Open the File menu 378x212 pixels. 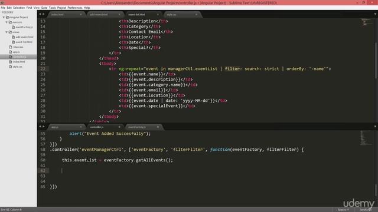(x=3, y=8)
